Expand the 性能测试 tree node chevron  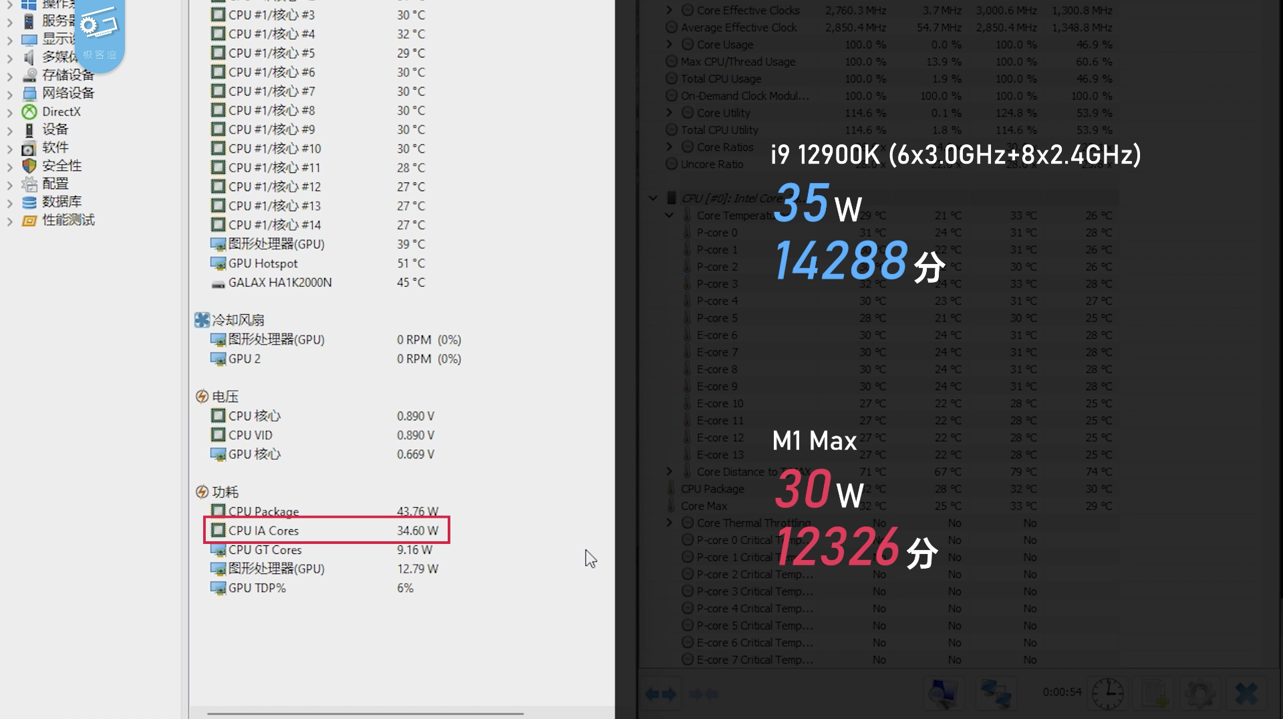pyautogui.click(x=9, y=221)
